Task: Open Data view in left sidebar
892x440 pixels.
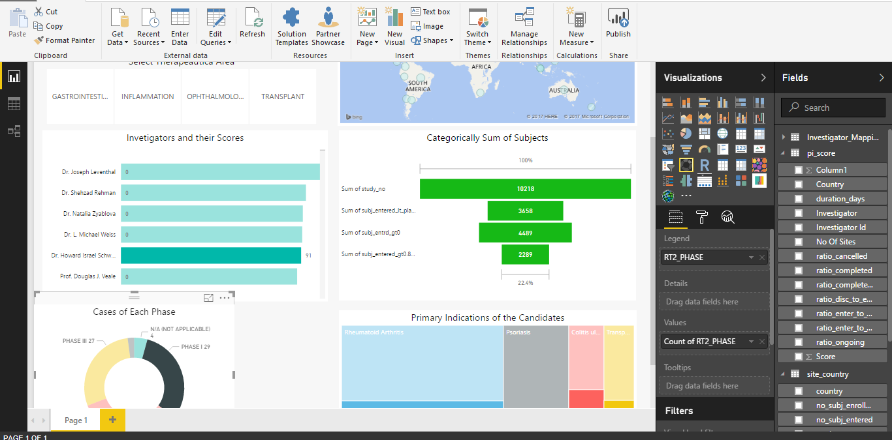Action: pyautogui.click(x=14, y=104)
